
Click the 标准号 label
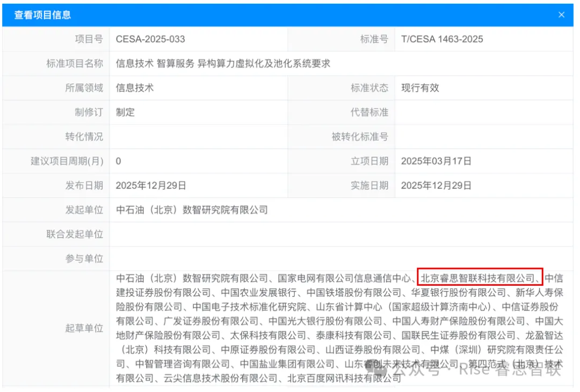click(x=374, y=39)
